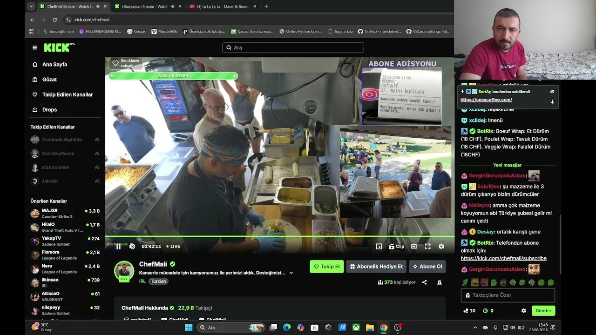This screenshot has width=596, height=335.
Task: Open a new browser tab
Action: coord(266,7)
